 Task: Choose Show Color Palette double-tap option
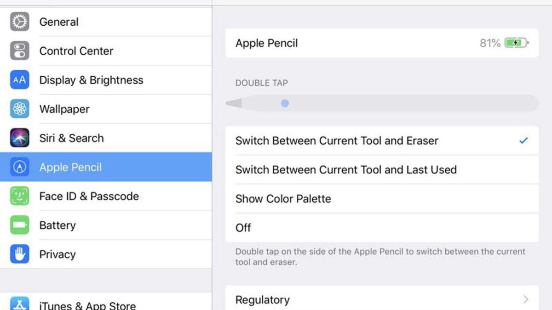[283, 198]
